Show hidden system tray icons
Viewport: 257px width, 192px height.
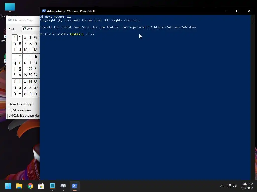tap(221, 186)
